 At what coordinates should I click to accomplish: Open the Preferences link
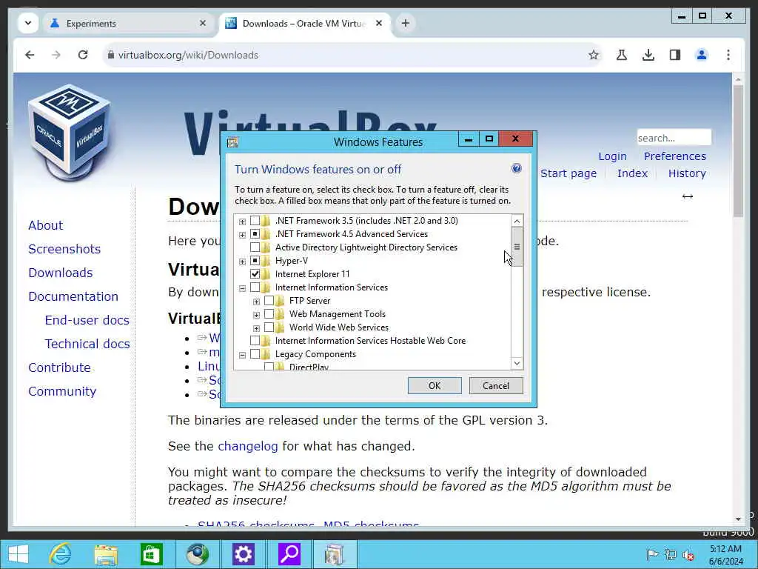click(675, 156)
